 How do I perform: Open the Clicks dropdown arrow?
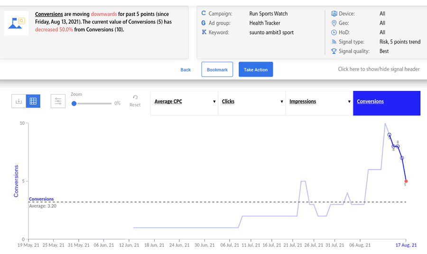[282, 102]
